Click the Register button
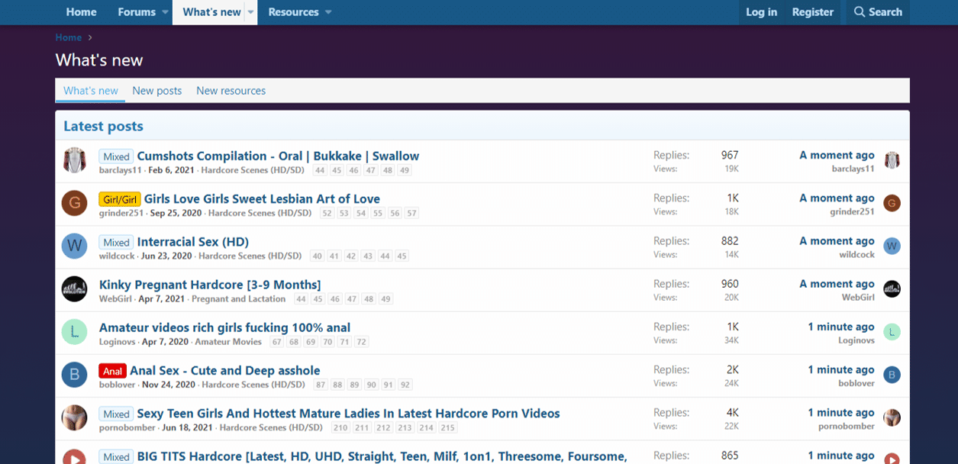958x464 pixels. [x=812, y=12]
